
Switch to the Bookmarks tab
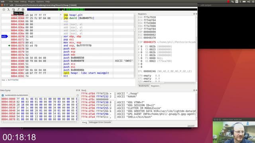tap(143, 86)
